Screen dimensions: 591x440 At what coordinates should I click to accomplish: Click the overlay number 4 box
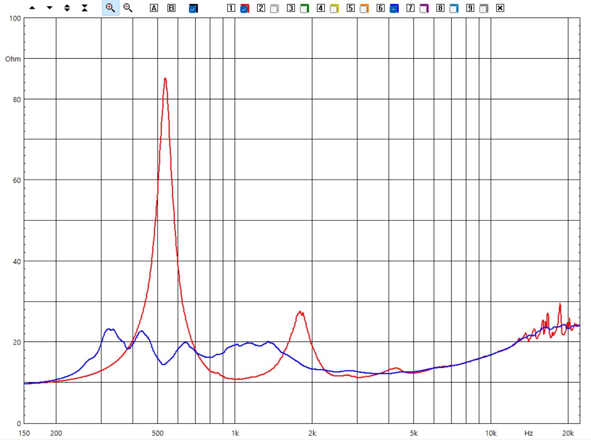coord(321,8)
